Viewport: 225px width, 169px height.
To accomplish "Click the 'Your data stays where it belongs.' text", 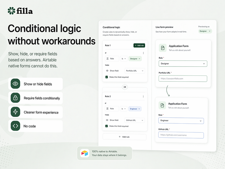I will (x=109, y=155).
